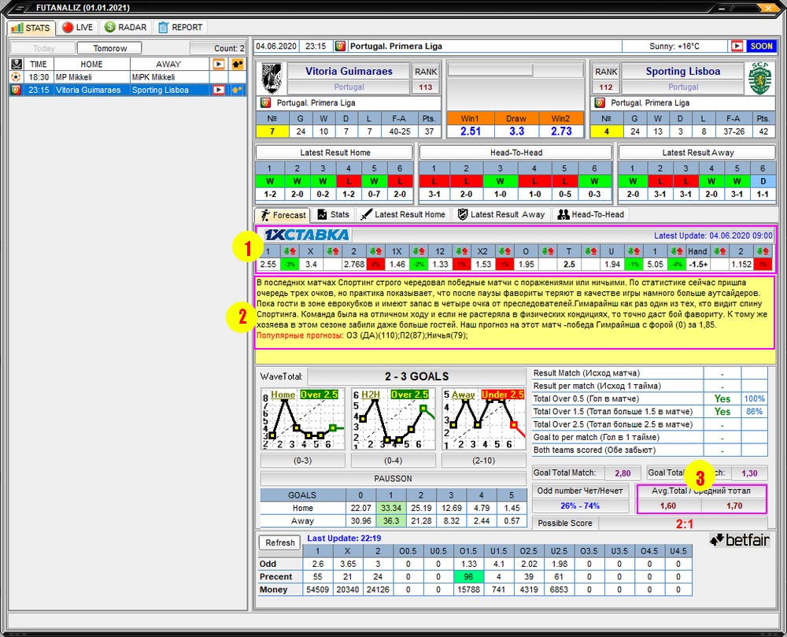The image size is (787, 637).
Task: Click the Total Over 0.5 Yes value
Action: point(722,398)
